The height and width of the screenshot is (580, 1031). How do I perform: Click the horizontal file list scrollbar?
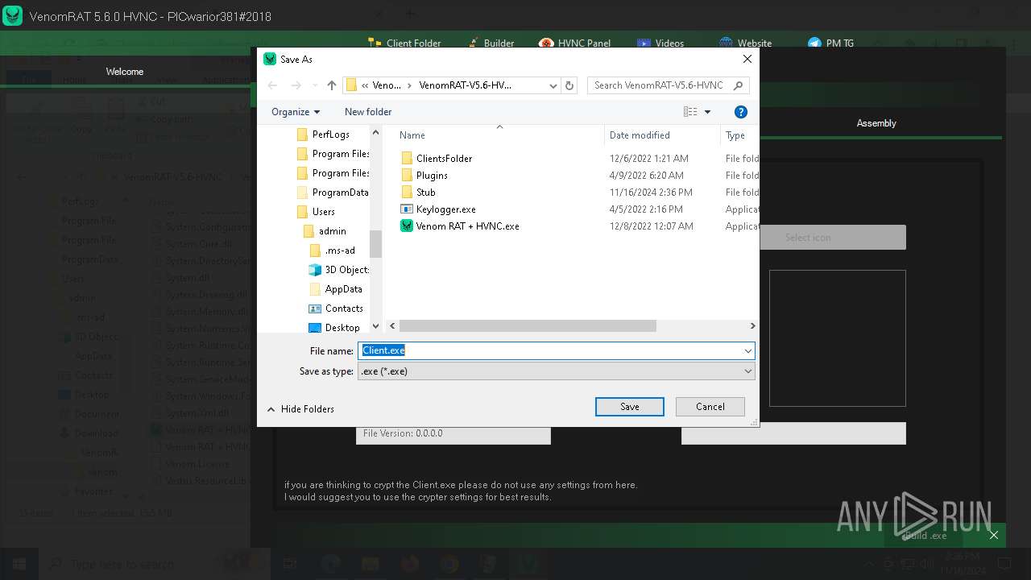pos(528,326)
